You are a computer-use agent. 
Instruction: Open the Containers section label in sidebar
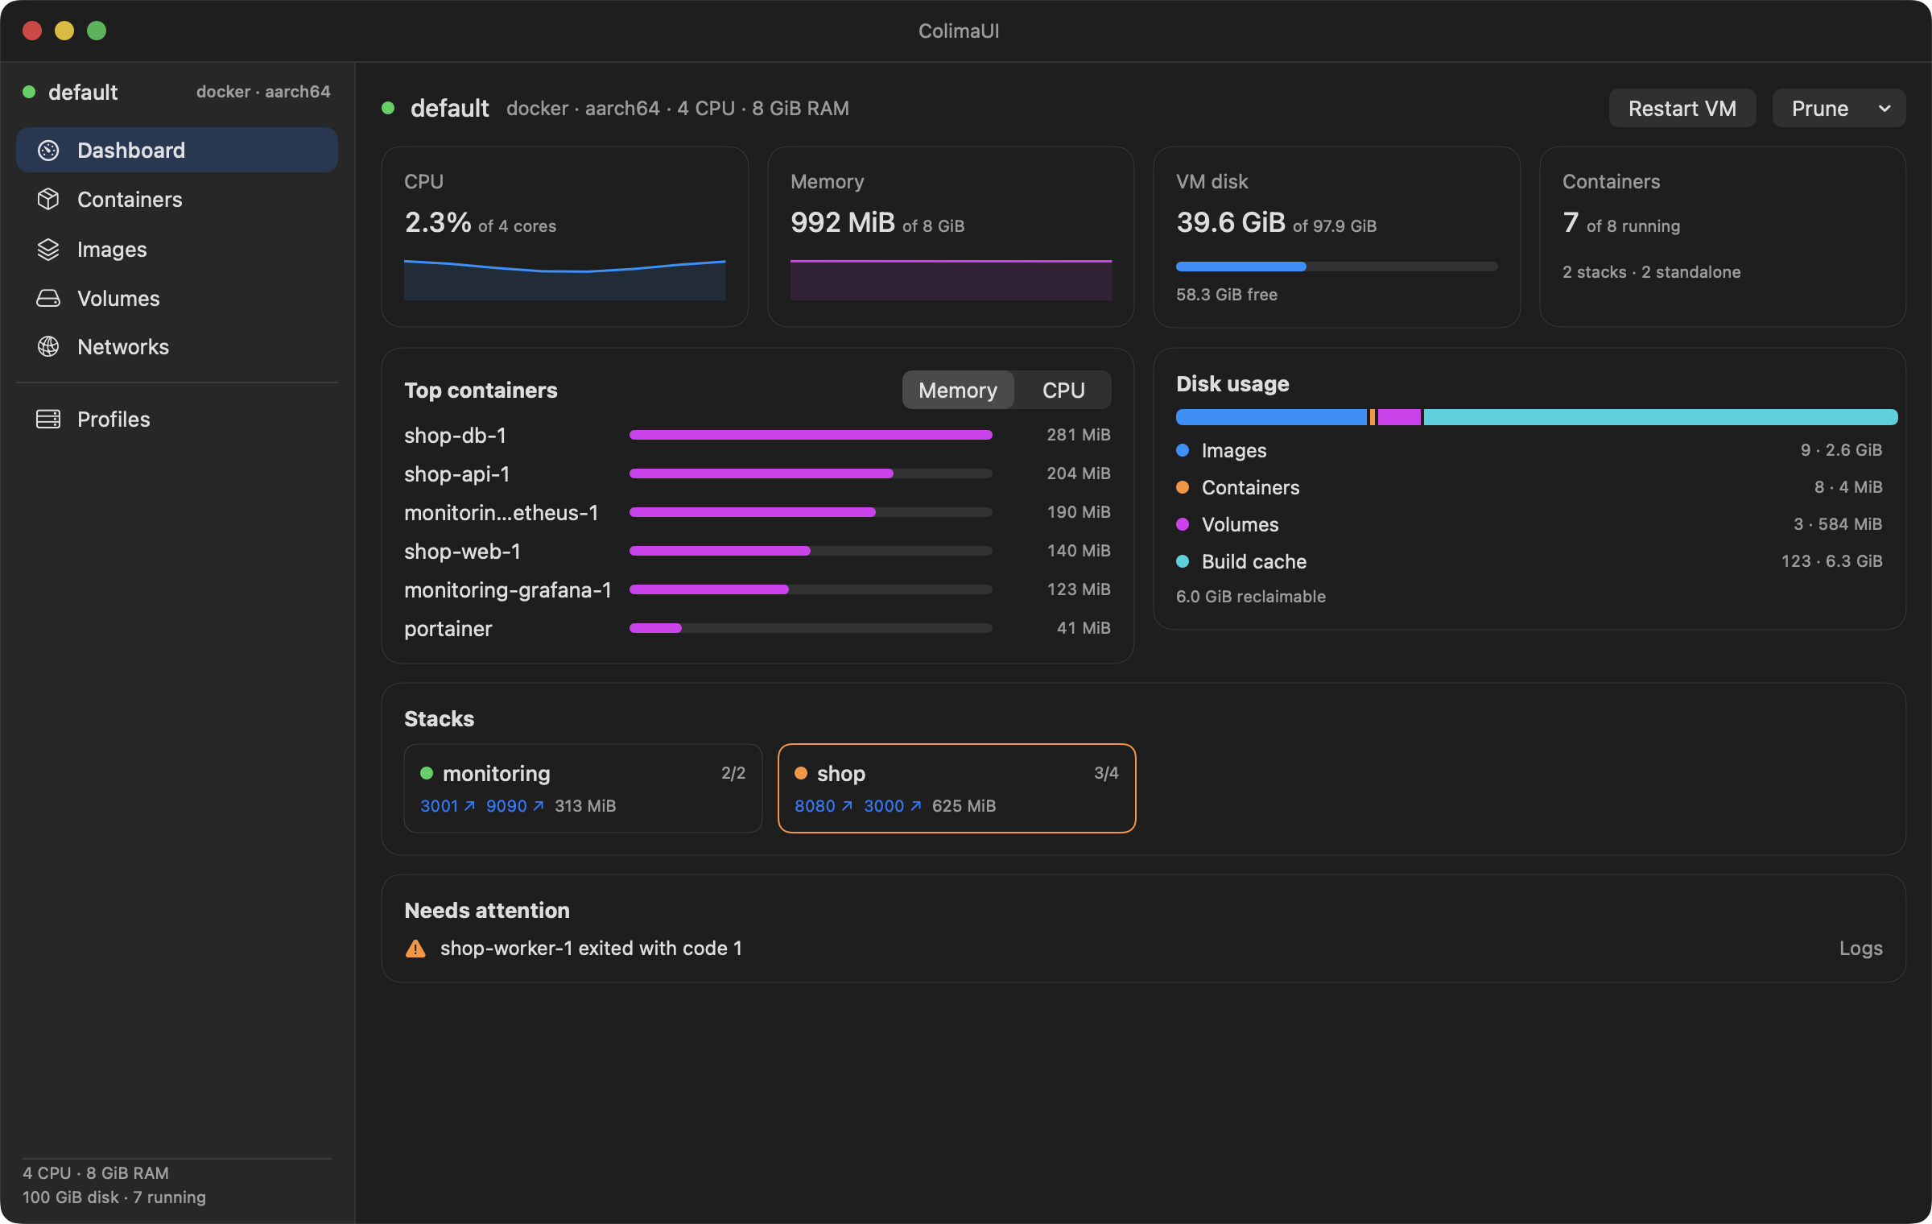tap(130, 200)
